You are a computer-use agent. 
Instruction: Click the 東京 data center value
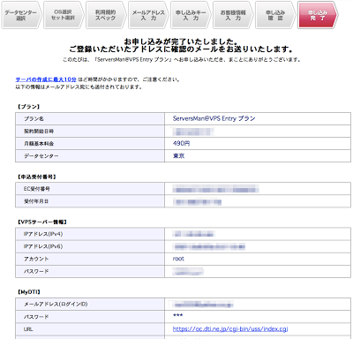(178, 155)
